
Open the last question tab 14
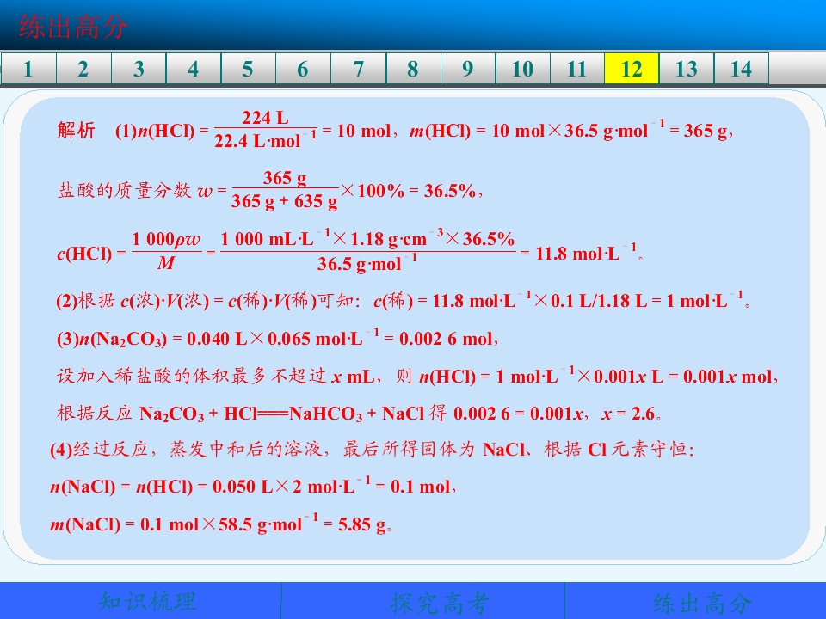tap(741, 69)
